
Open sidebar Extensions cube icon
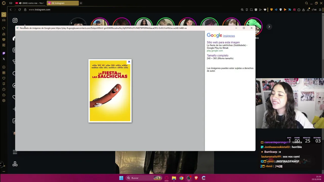[x=4, y=95]
